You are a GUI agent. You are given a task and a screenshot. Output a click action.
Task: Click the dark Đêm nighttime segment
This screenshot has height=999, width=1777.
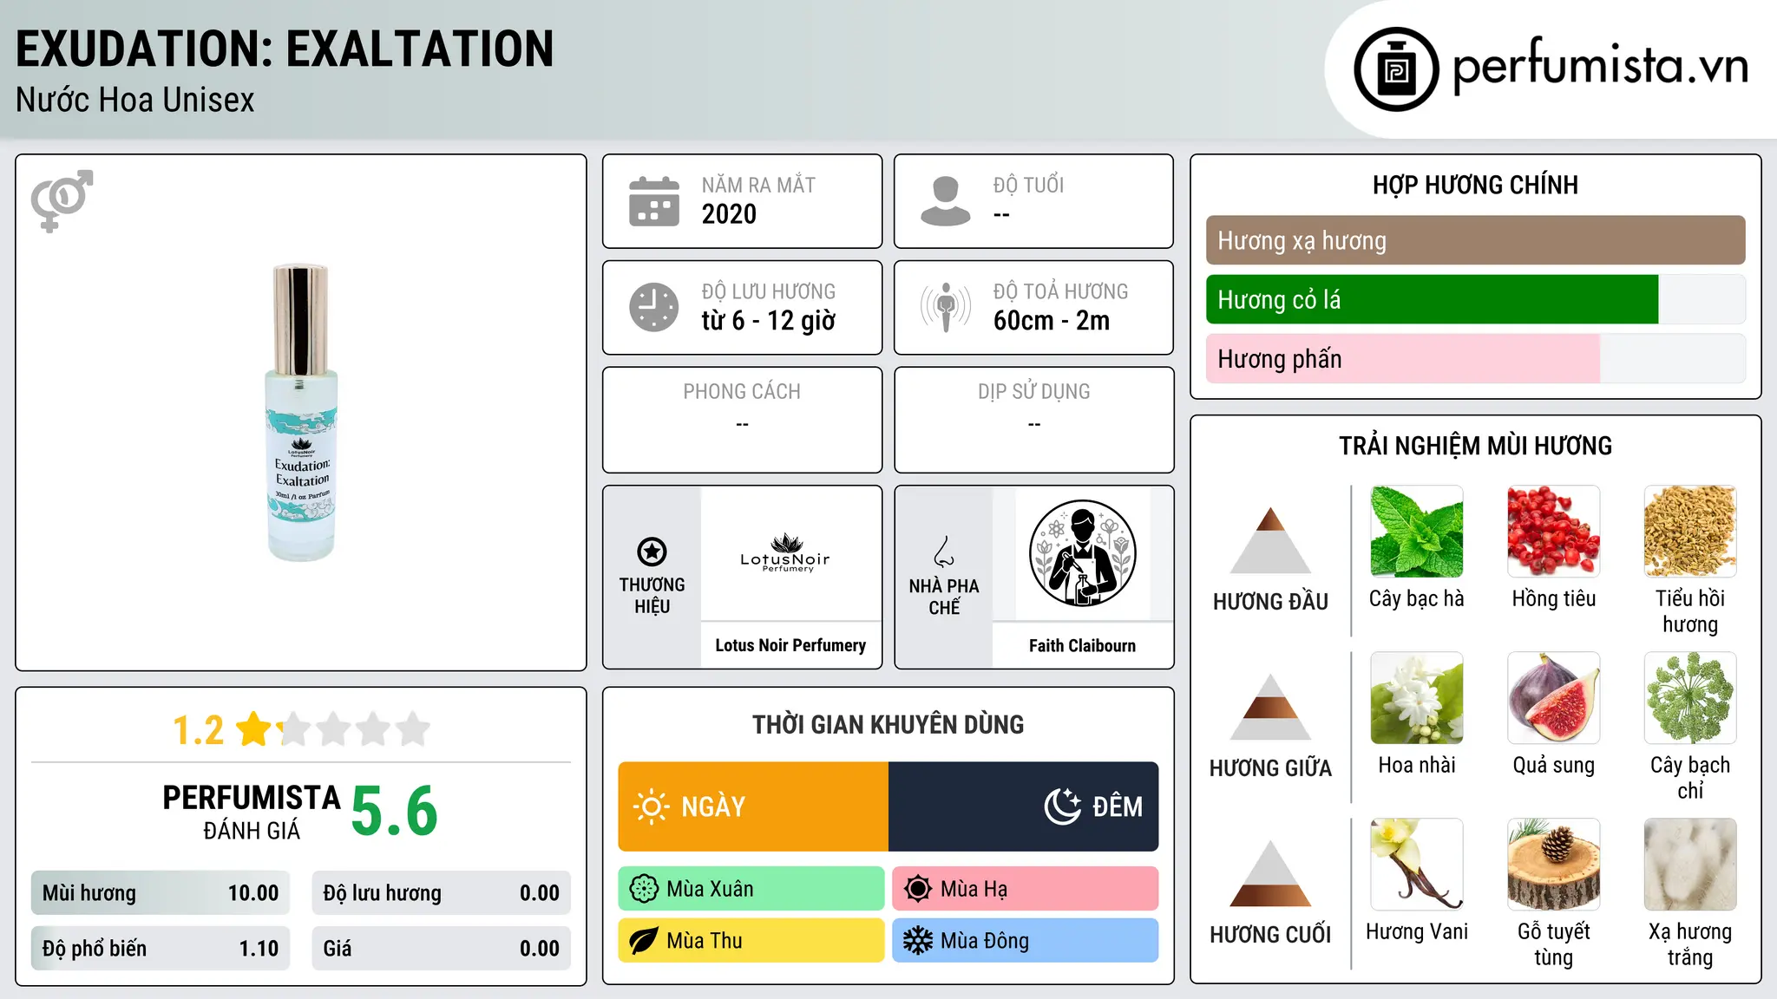[x=1023, y=806]
